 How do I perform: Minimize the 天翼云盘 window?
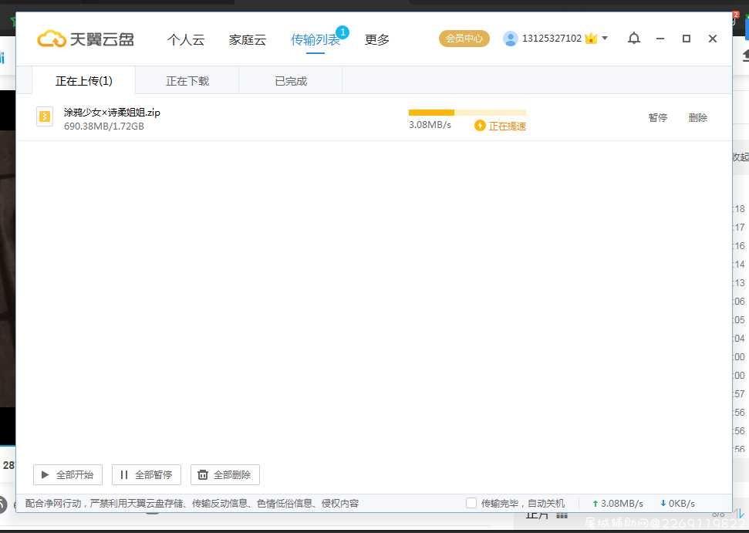[660, 39]
